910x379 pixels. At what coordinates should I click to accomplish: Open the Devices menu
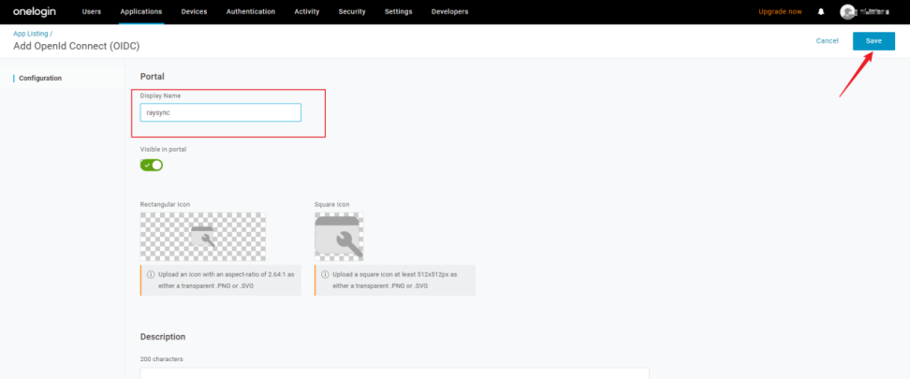pos(194,11)
